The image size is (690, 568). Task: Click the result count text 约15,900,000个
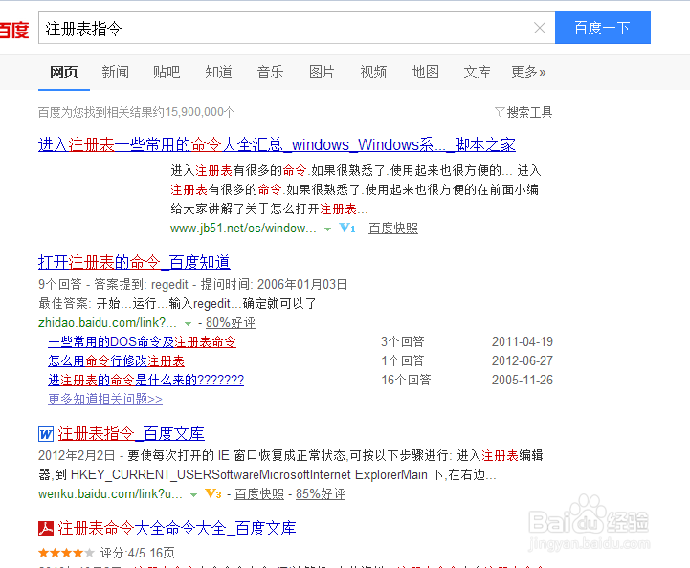pyautogui.click(x=193, y=112)
